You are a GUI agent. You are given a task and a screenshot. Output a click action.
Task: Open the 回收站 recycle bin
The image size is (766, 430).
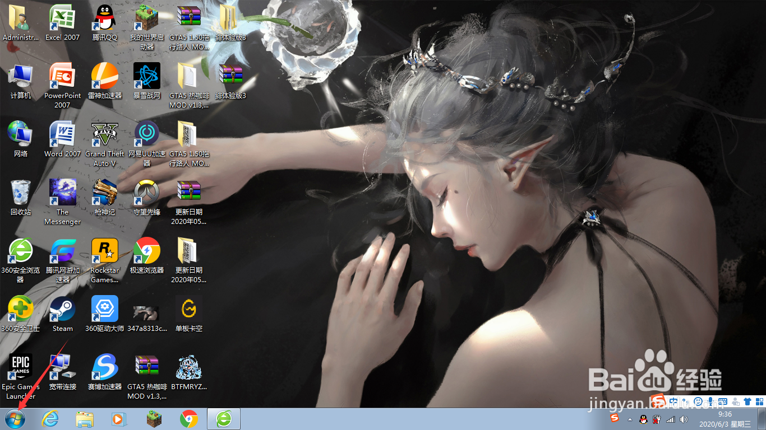[x=21, y=192]
